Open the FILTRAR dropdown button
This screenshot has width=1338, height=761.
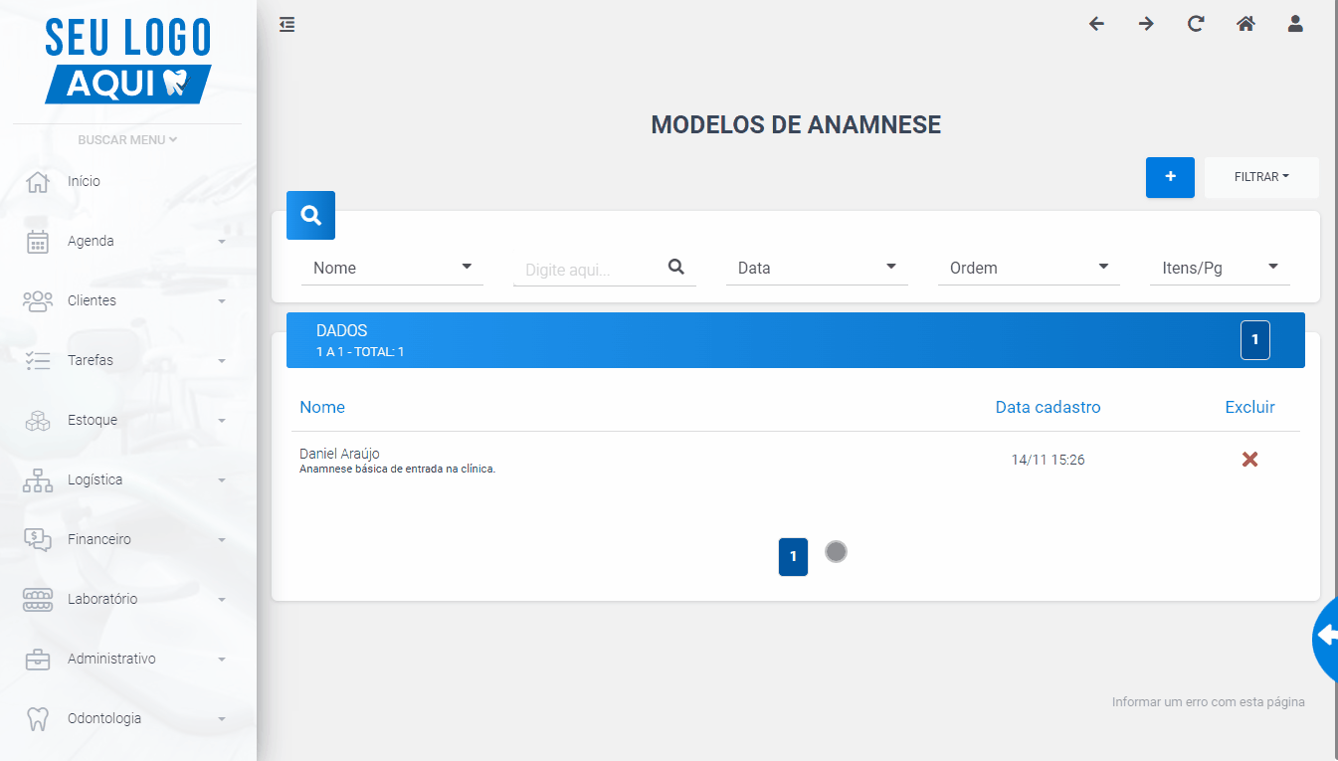[x=1261, y=177]
